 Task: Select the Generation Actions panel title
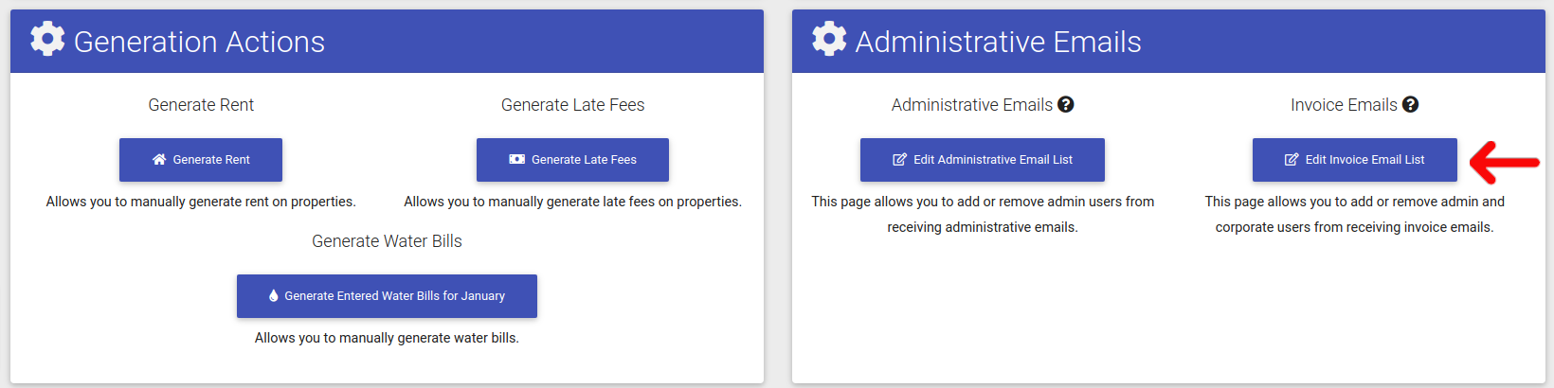(x=199, y=42)
